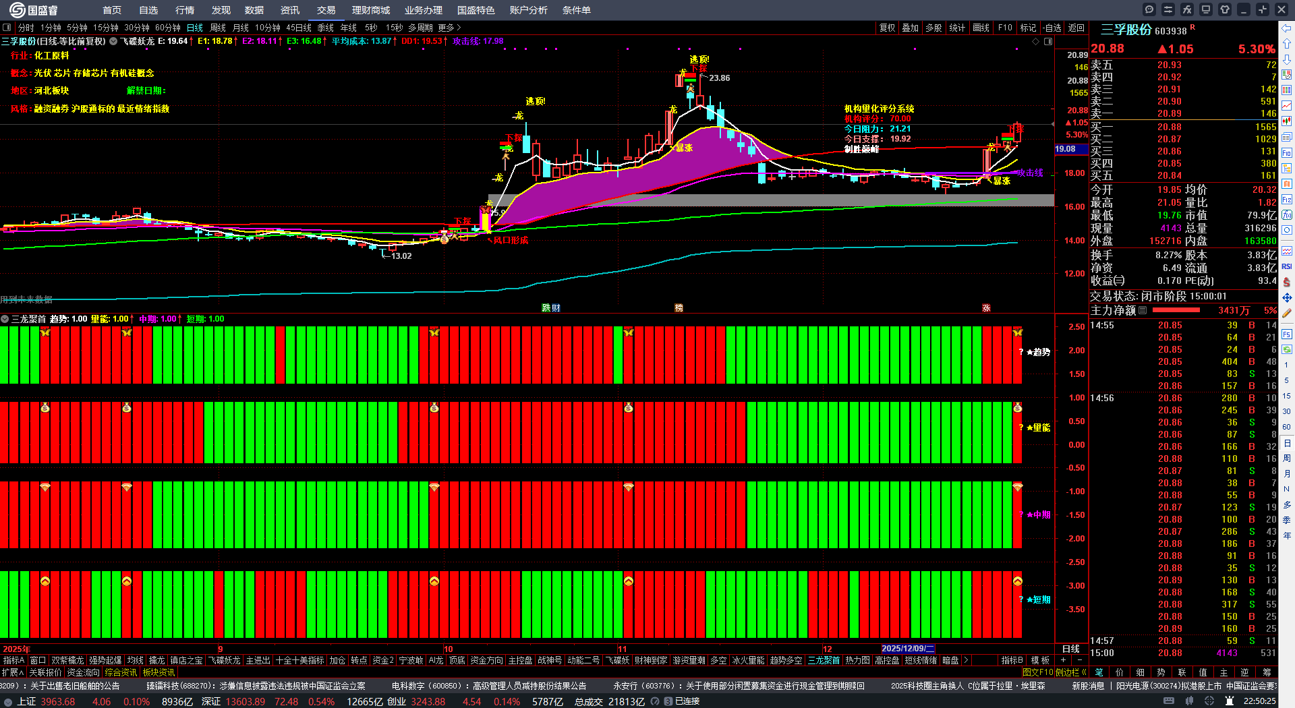Image resolution: width=1295 pixels, height=708 pixels.
Task: Click the F12 icon on right sidebar
Action: [x=1287, y=200]
